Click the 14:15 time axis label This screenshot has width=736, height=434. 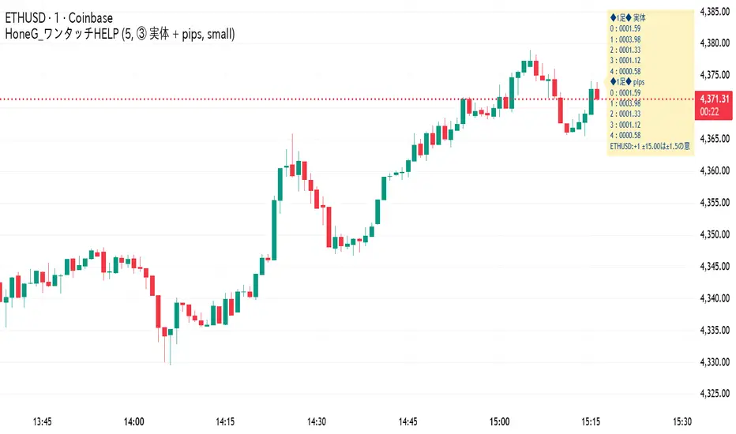(x=225, y=421)
